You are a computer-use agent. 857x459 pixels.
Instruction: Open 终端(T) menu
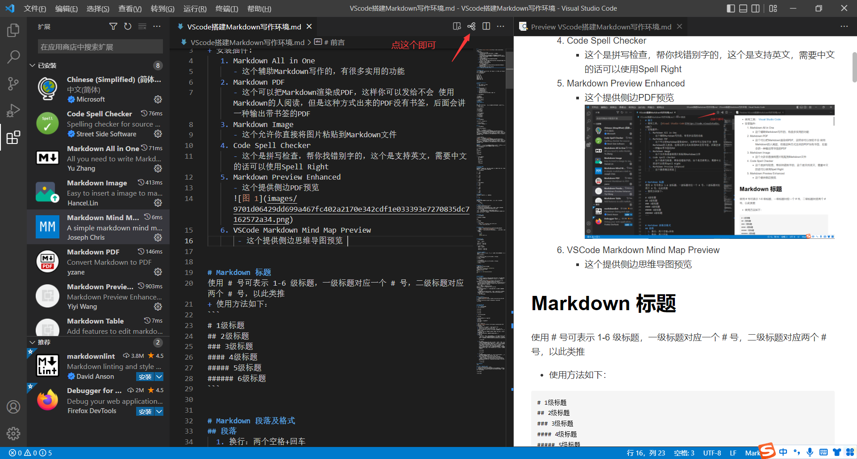point(227,8)
